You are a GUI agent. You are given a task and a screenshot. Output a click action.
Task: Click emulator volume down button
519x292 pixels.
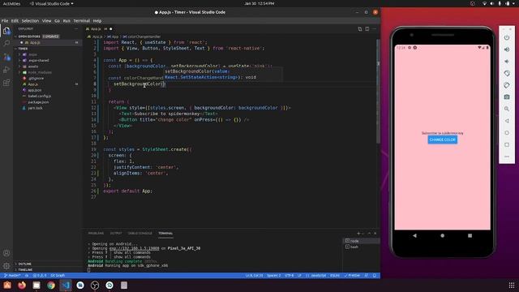(x=507, y=62)
